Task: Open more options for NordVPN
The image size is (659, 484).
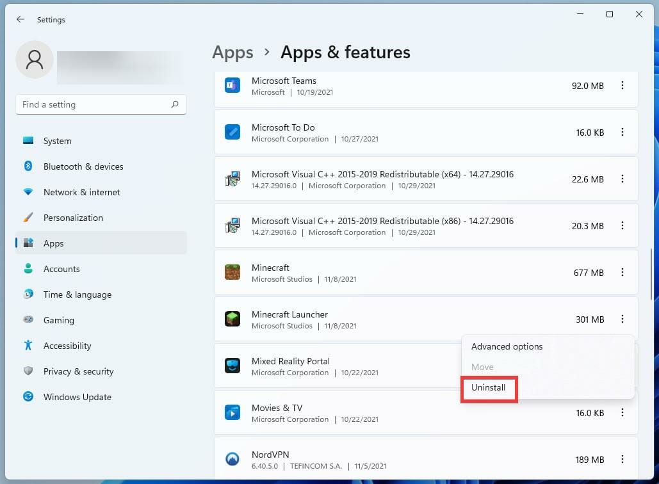Action: (622, 459)
